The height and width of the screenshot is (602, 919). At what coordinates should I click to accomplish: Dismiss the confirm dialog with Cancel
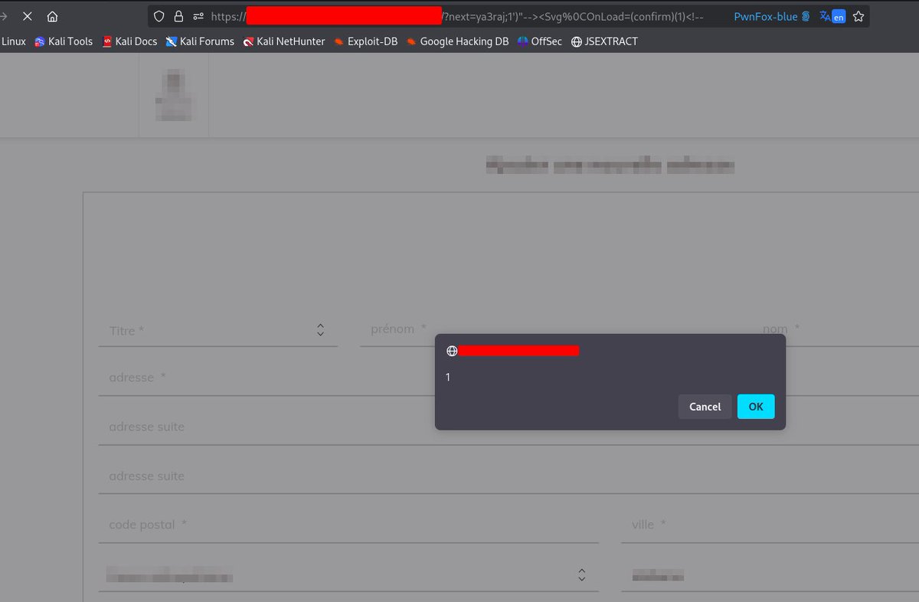pyautogui.click(x=705, y=407)
